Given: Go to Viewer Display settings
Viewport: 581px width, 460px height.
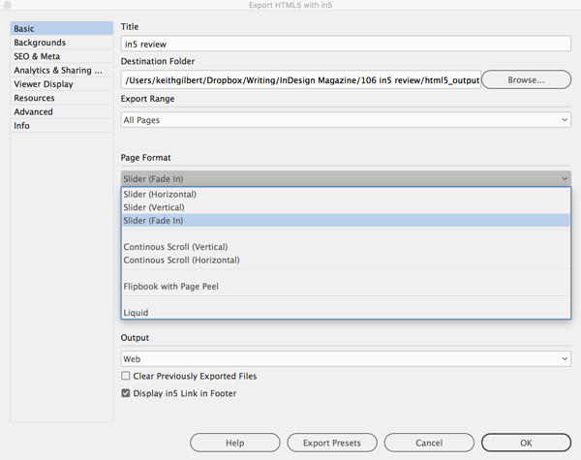Looking at the screenshot, I should [x=62, y=84].
